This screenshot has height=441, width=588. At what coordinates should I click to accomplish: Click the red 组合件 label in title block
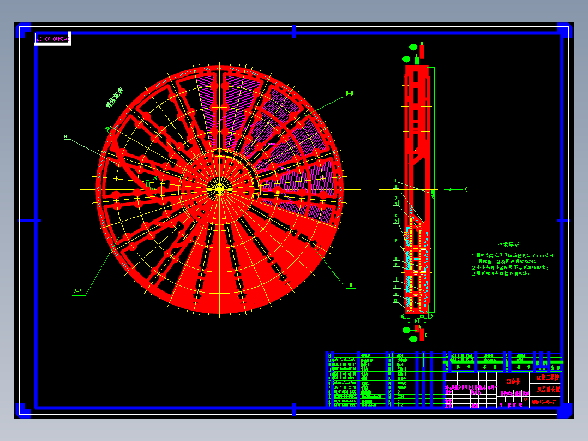(x=513, y=382)
